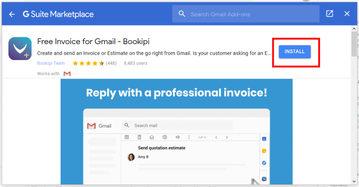
Task: Open the Bookipi Team developer link
Action: coord(51,63)
